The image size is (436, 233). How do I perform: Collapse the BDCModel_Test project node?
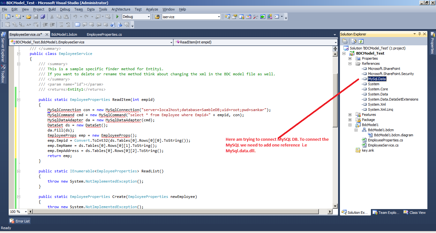click(x=344, y=53)
